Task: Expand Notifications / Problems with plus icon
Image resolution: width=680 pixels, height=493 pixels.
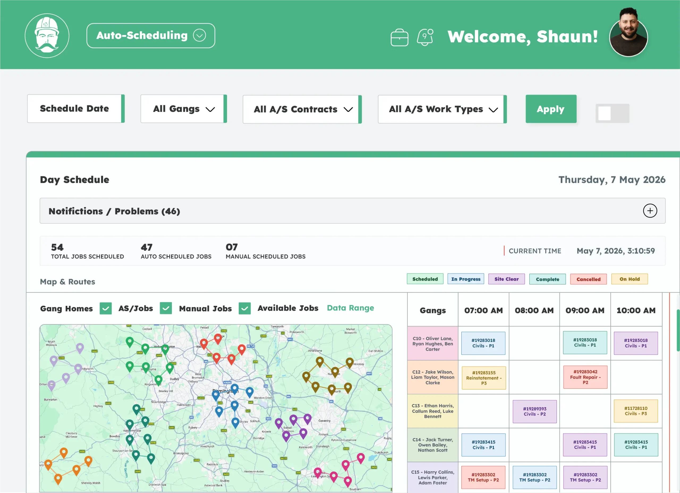Action: (x=650, y=211)
